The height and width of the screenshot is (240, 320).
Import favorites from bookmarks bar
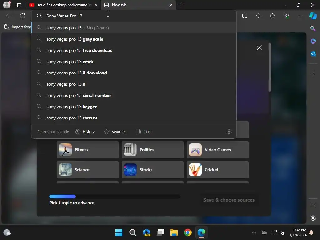17,27
